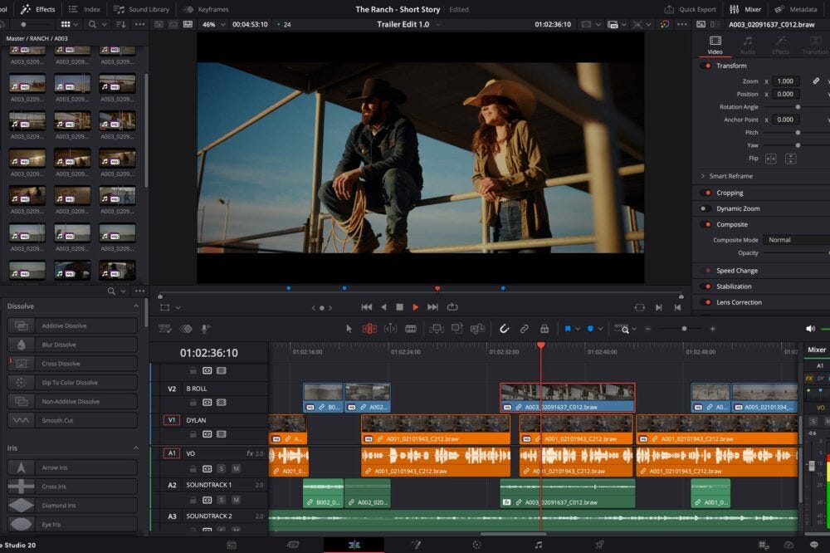The width and height of the screenshot is (830, 553).
Task: Click the flip horizontal icon in Transform
Action: coord(771,159)
